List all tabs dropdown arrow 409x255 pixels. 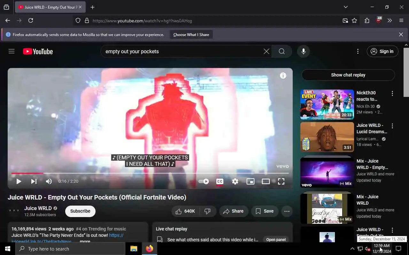coord(345,7)
